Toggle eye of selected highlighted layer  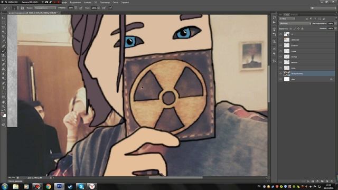tap(280, 73)
